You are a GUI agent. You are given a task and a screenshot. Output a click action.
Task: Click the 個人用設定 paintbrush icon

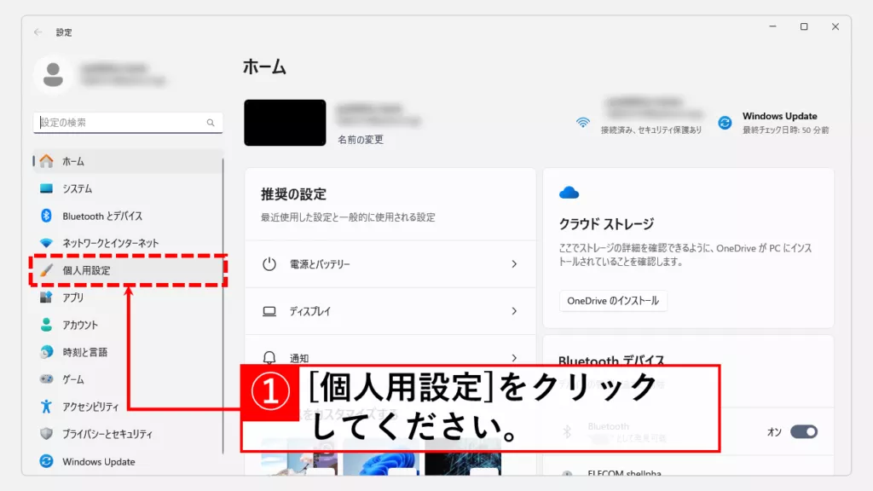(x=46, y=270)
